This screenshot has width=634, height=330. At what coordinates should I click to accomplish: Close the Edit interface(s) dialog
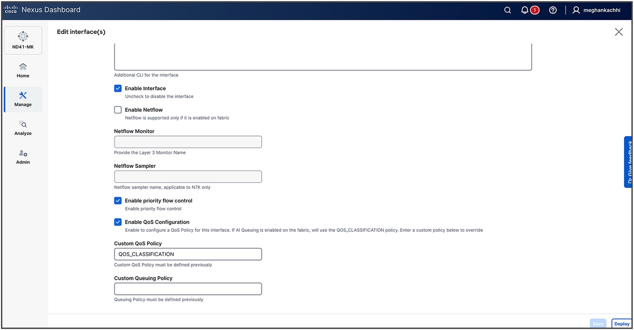[619, 32]
